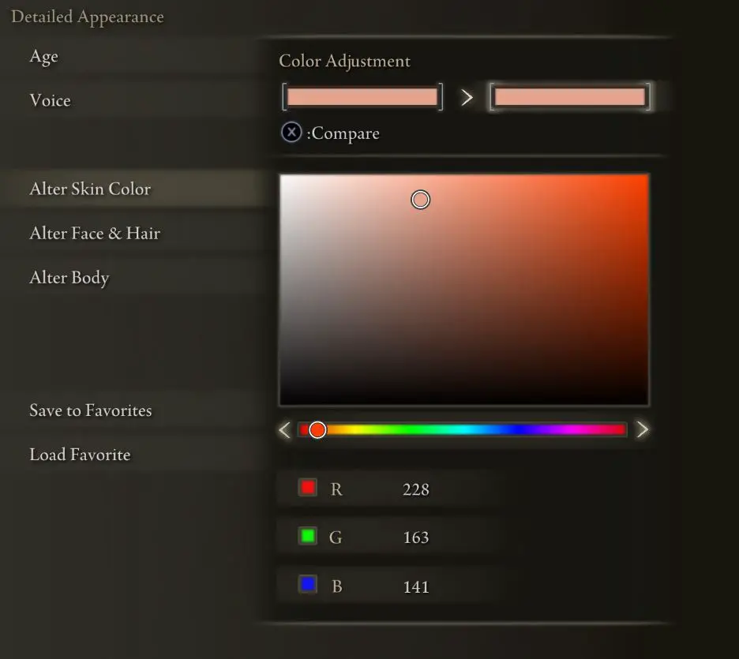Click the R channel letter label
This screenshot has width=739, height=659.
click(x=336, y=489)
